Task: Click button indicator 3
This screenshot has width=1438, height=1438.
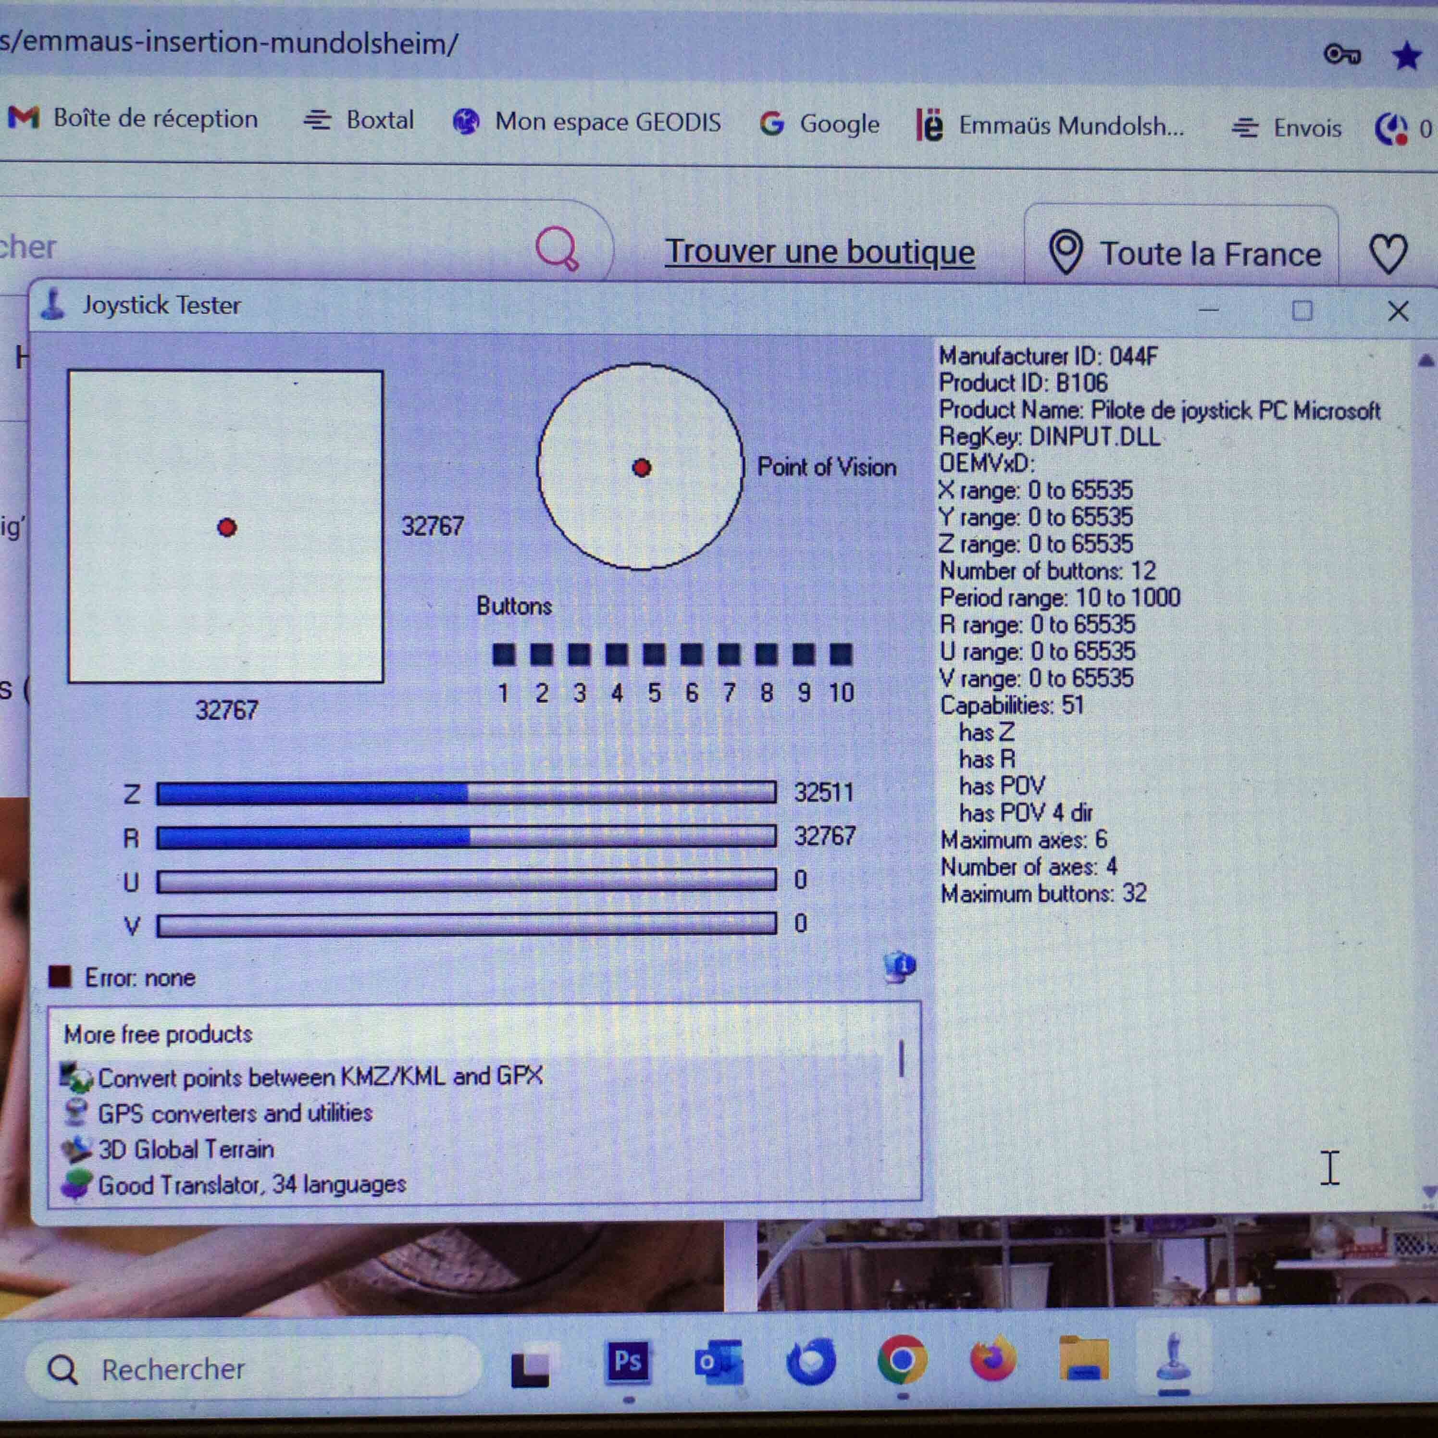Action: tap(579, 654)
